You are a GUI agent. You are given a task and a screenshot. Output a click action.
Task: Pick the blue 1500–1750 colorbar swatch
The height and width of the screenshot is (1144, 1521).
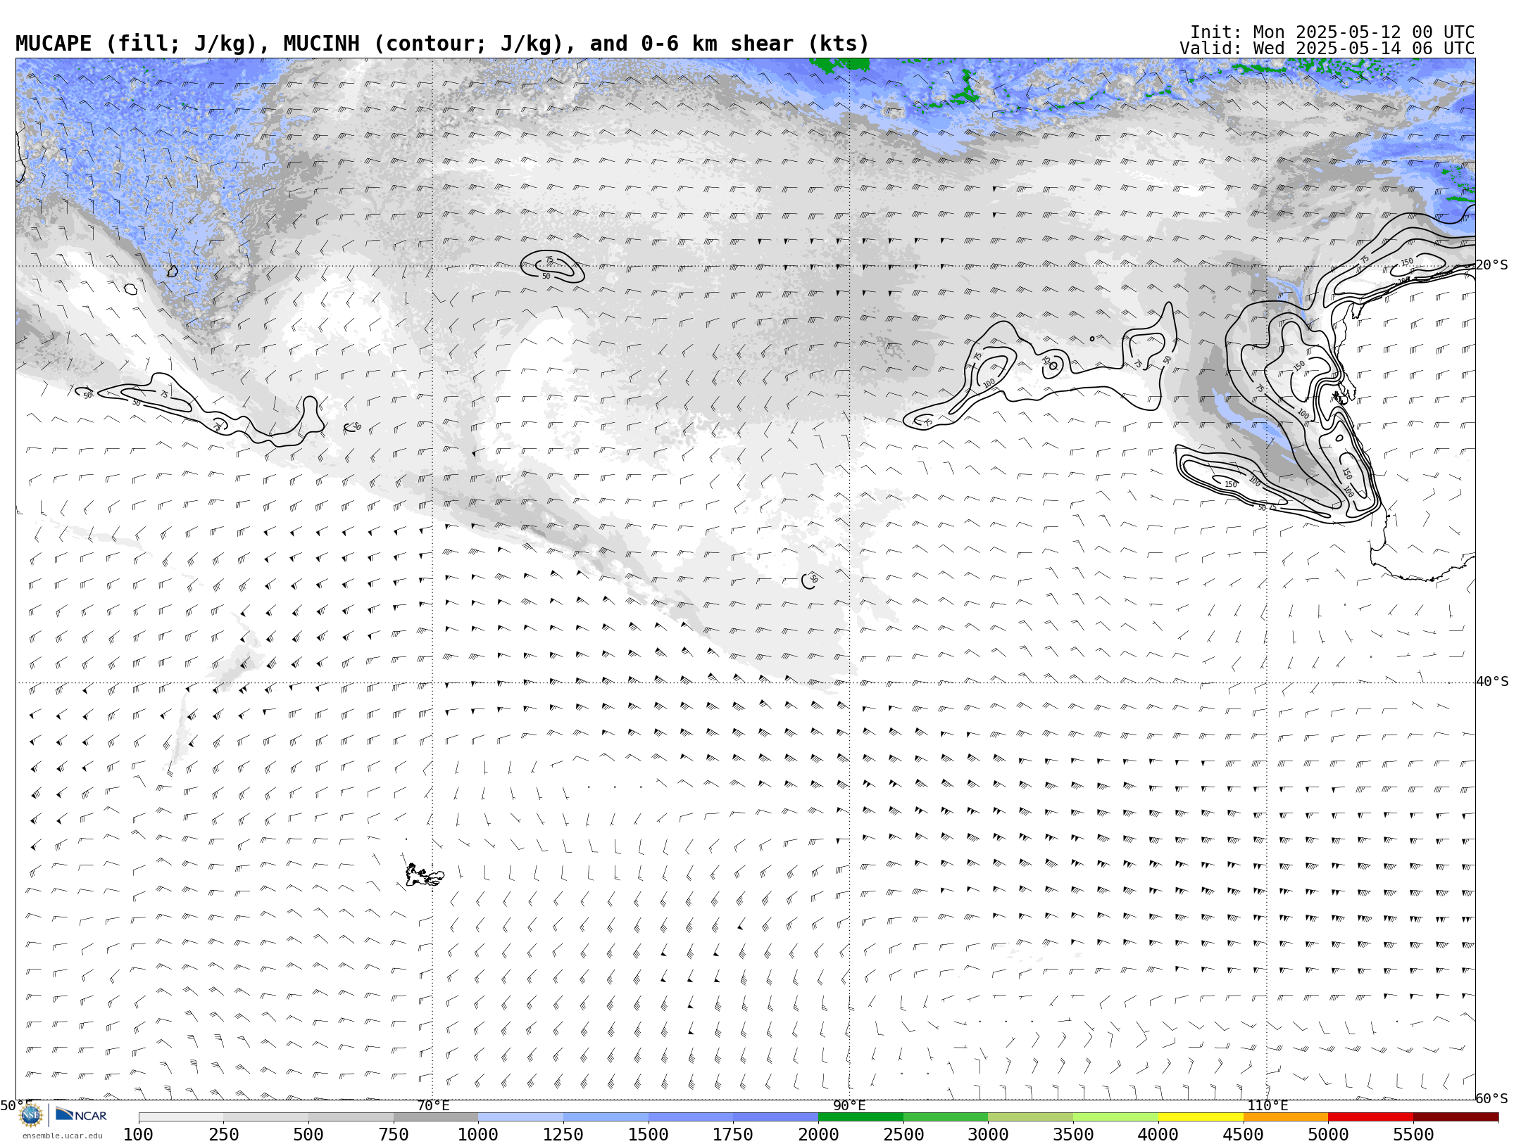point(691,1117)
